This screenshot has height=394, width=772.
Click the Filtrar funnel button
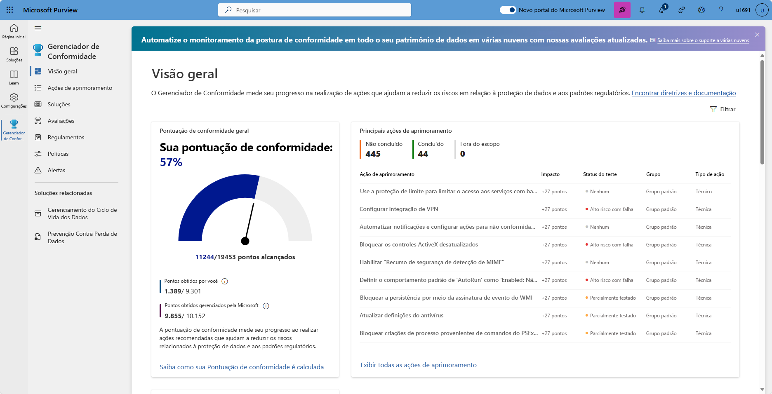723,109
